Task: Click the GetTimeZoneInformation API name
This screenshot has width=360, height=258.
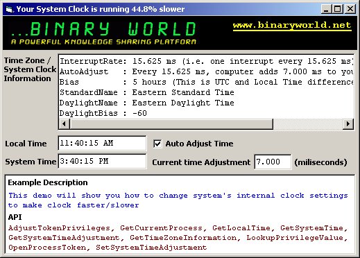Action: (183, 238)
